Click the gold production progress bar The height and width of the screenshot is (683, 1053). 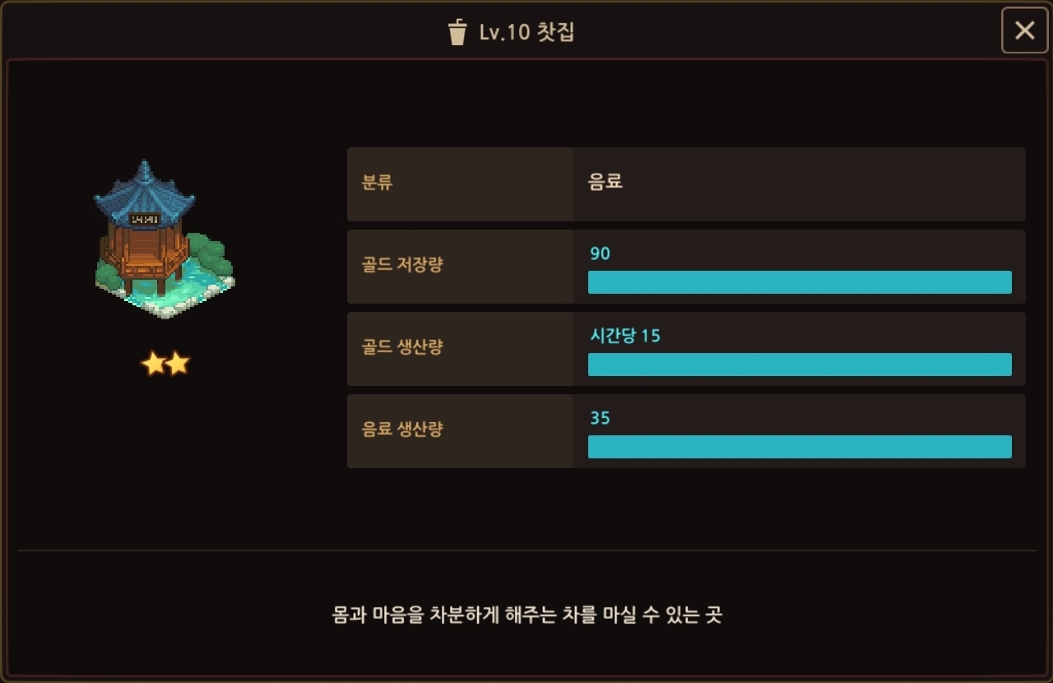[x=799, y=365]
